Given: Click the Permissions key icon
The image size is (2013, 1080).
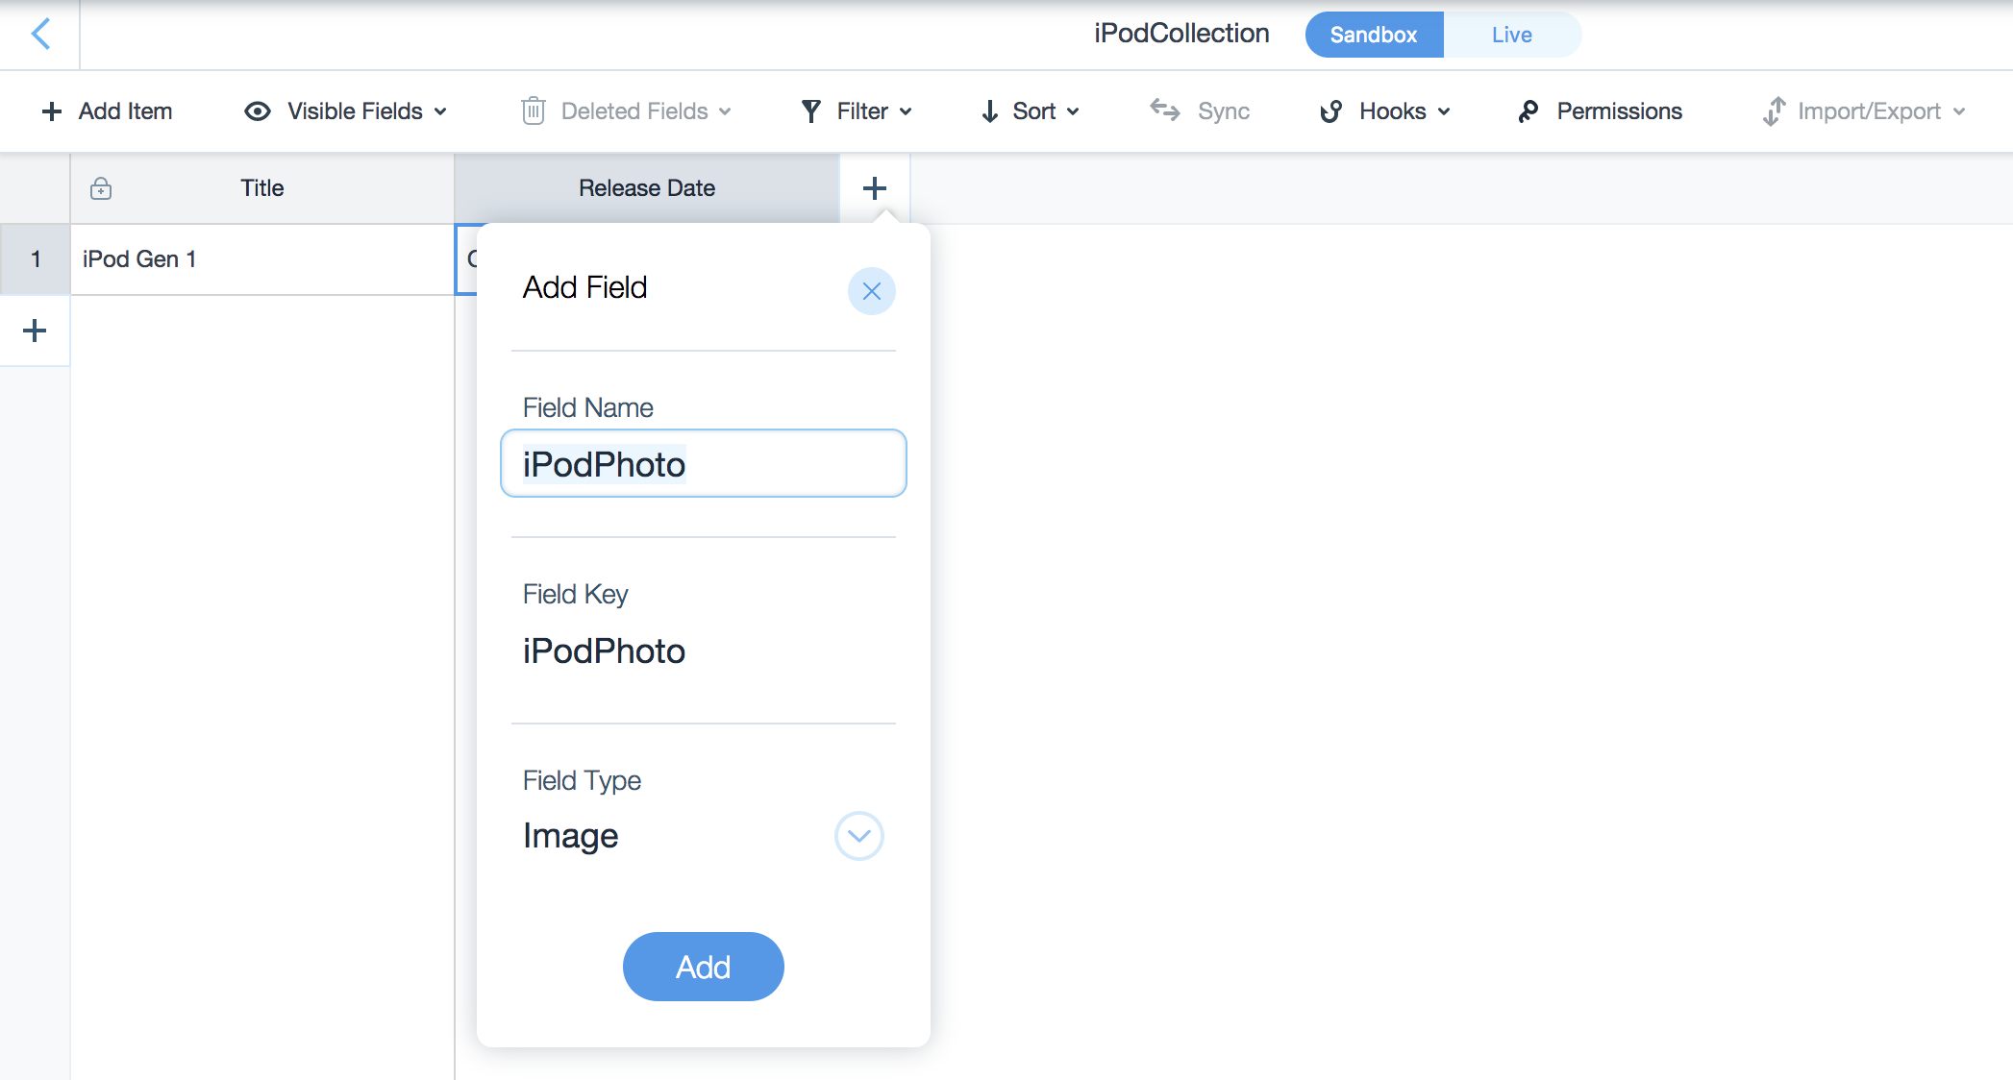Looking at the screenshot, I should pos(1528,111).
